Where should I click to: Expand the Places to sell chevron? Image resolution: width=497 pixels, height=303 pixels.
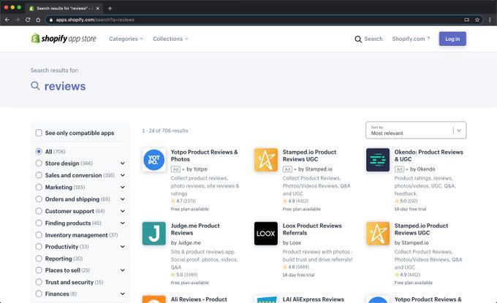[x=123, y=270]
